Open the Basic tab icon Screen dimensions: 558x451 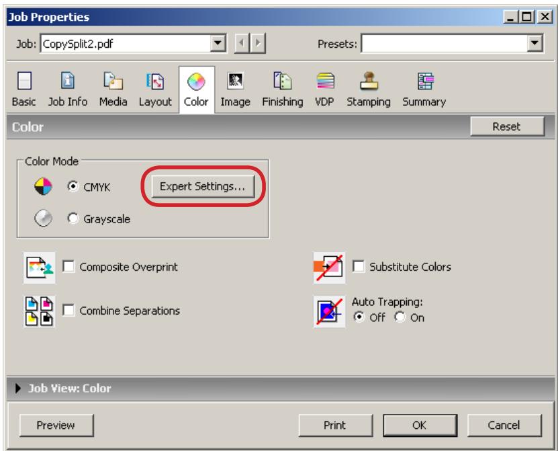pos(24,81)
